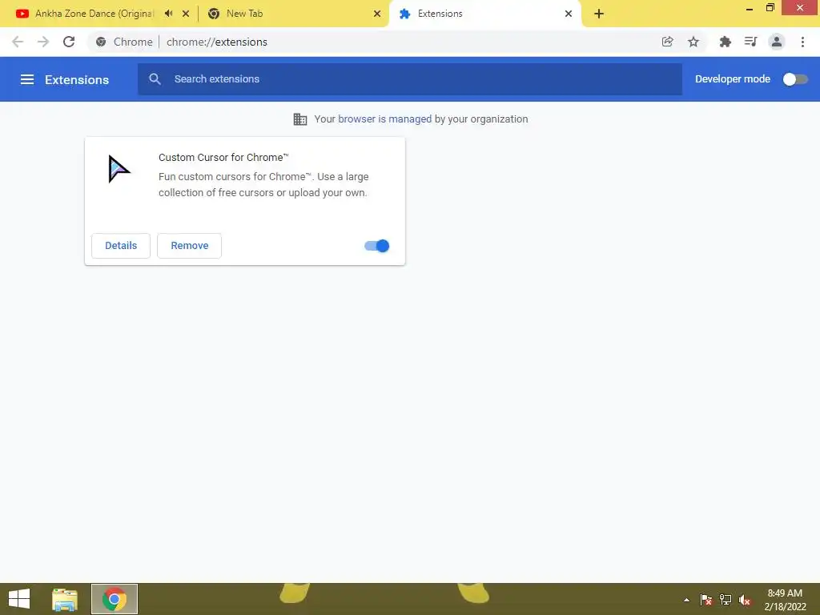Remove the Custom Cursor extension
Screen dimensions: 820x615
[x=189, y=246]
